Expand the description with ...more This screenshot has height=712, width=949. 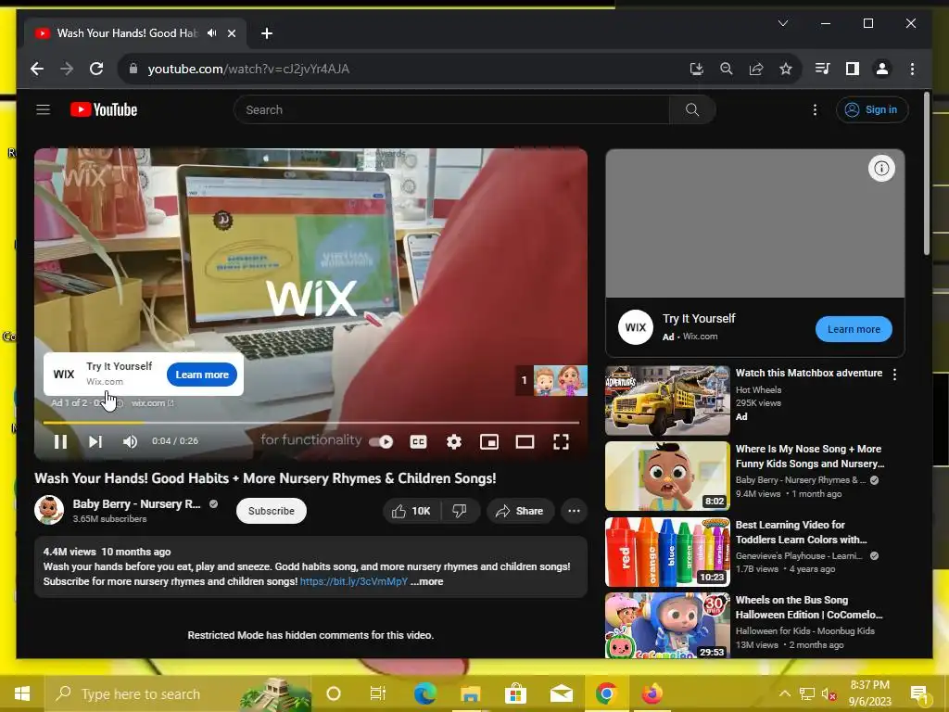pyautogui.click(x=426, y=581)
